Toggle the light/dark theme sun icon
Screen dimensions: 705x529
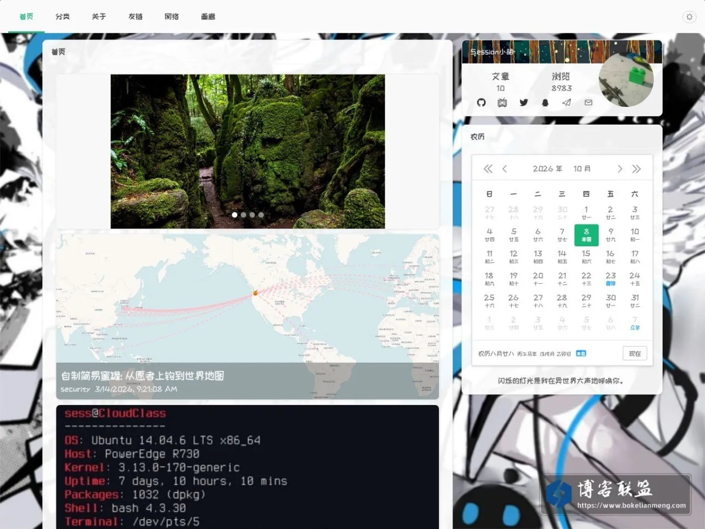690,17
